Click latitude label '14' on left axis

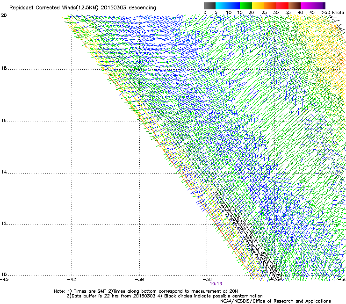tap(4, 172)
